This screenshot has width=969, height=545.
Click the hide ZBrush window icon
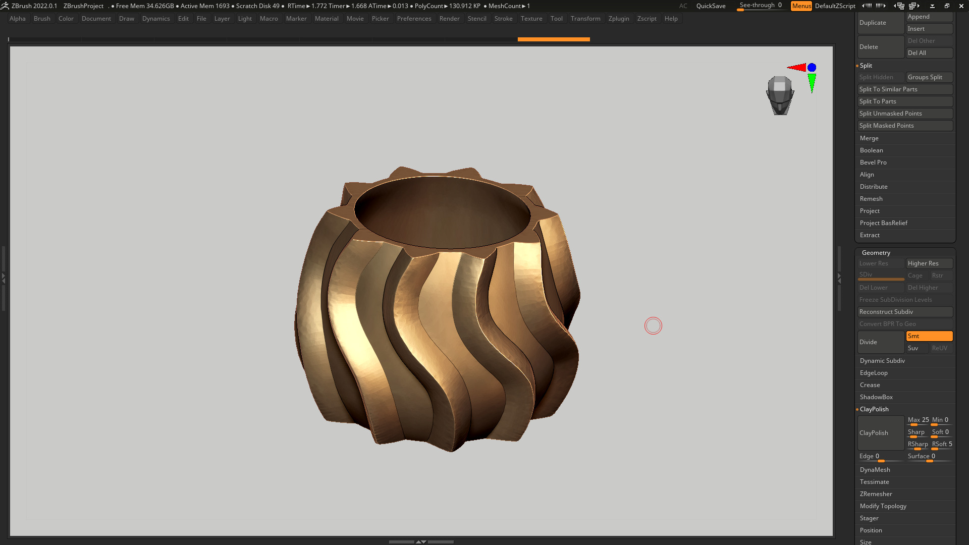[932, 6]
